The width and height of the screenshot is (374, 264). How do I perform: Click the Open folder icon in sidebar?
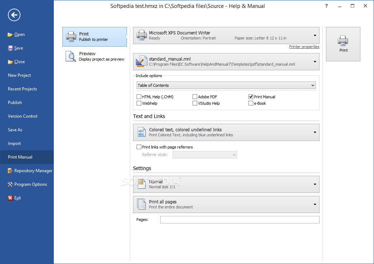(x=10, y=34)
